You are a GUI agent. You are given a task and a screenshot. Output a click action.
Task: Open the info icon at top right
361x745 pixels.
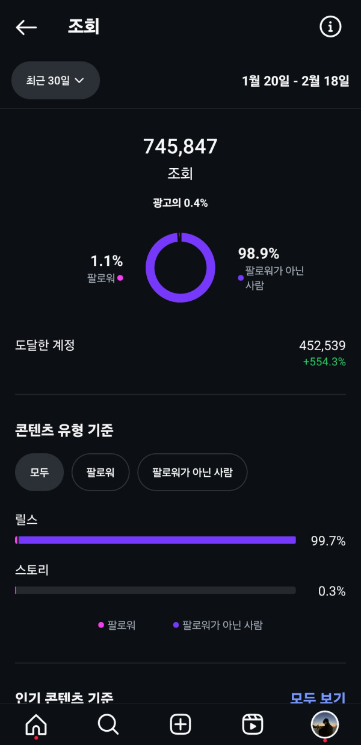click(x=330, y=27)
